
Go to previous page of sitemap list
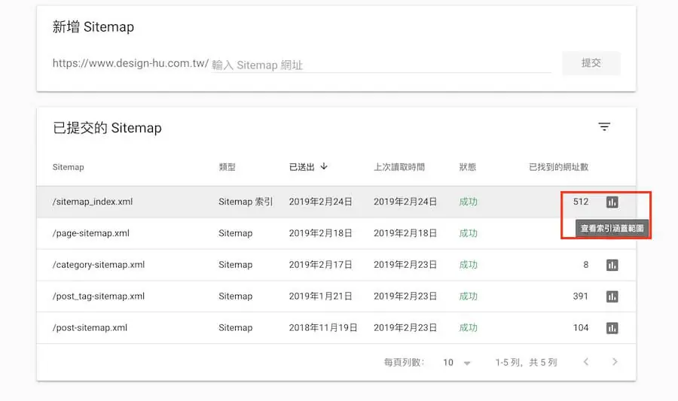coord(586,362)
